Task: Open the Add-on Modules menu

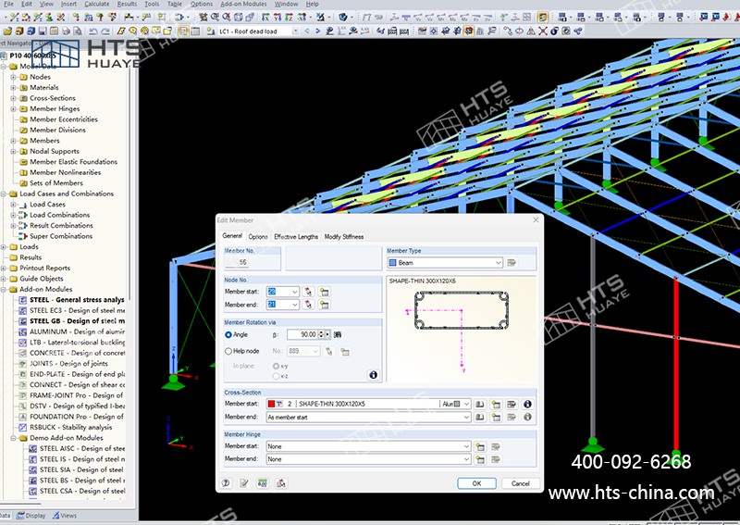Action: coord(245,4)
